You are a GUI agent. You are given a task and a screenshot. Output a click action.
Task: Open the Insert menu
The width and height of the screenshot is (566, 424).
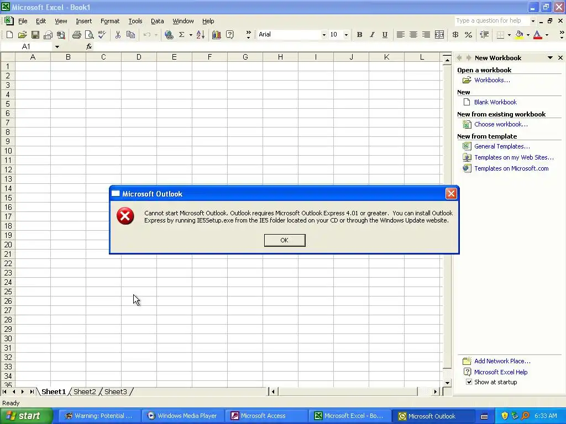pyautogui.click(x=84, y=22)
